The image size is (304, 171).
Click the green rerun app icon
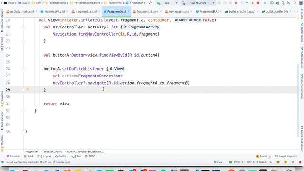click(219, 3)
